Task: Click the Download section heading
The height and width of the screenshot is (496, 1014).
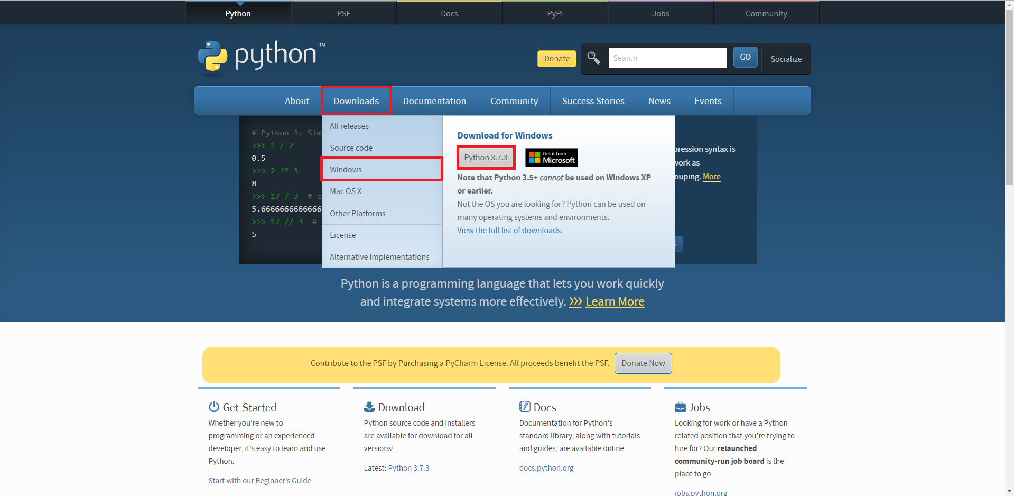Action: coord(401,407)
